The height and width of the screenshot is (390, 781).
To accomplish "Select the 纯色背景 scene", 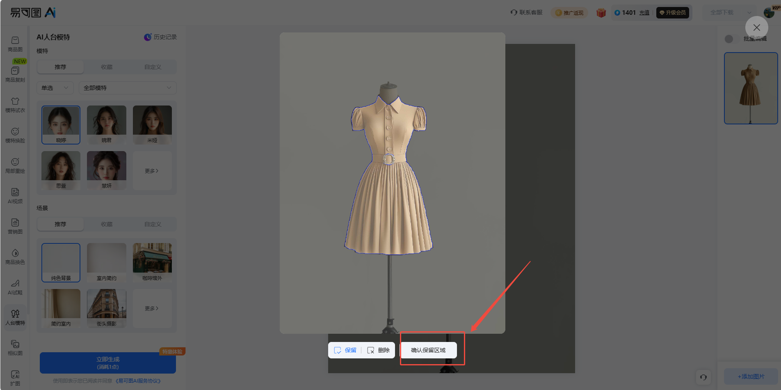I will pos(61,263).
